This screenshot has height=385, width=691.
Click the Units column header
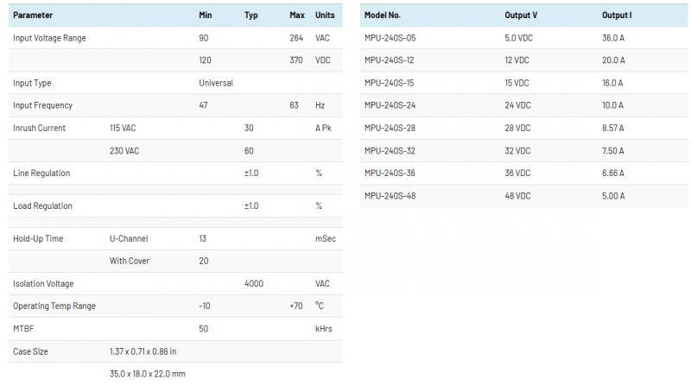325,16
